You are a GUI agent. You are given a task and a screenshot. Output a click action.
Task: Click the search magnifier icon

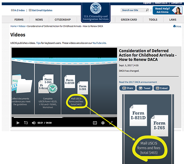click(147, 10)
